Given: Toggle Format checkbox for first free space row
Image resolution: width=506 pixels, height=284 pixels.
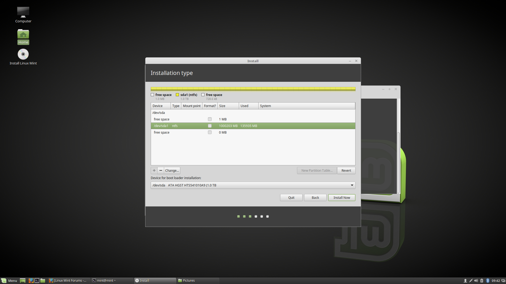Looking at the screenshot, I should point(210,119).
